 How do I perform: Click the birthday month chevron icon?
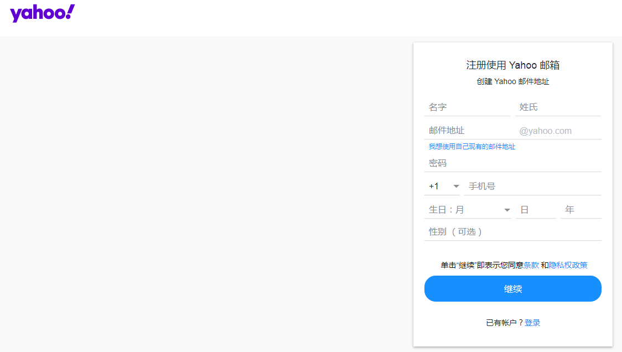pyautogui.click(x=506, y=210)
